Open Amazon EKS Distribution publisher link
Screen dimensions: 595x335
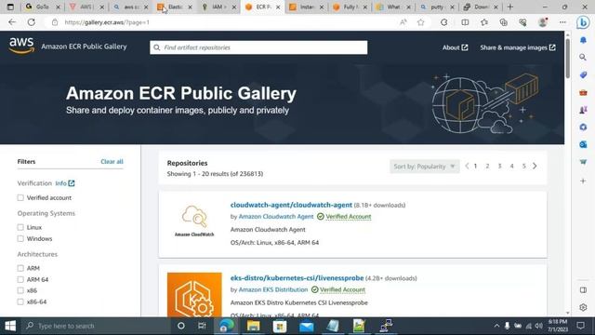pos(273,289)
